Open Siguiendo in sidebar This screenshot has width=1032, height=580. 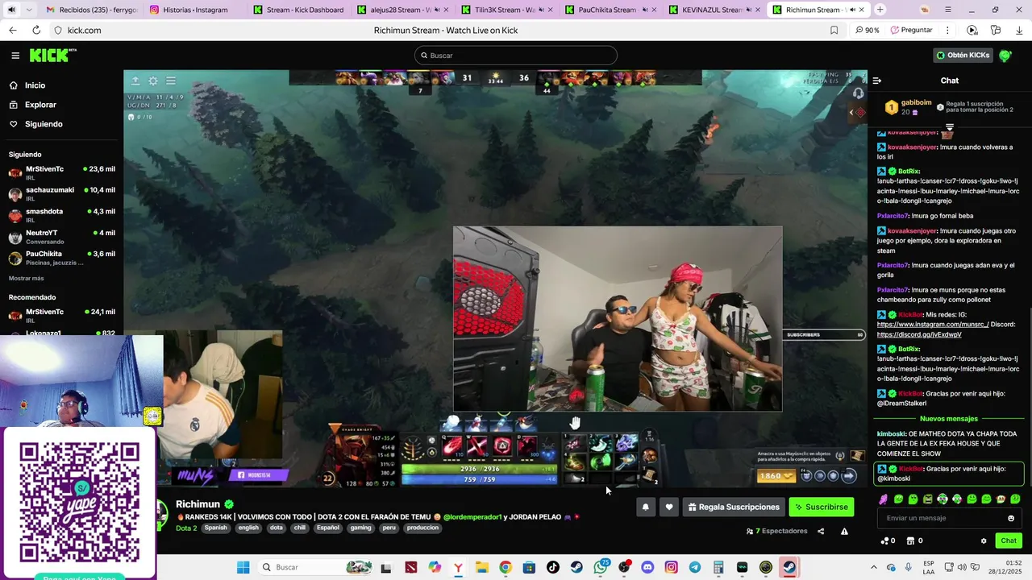tap(44, 124)
